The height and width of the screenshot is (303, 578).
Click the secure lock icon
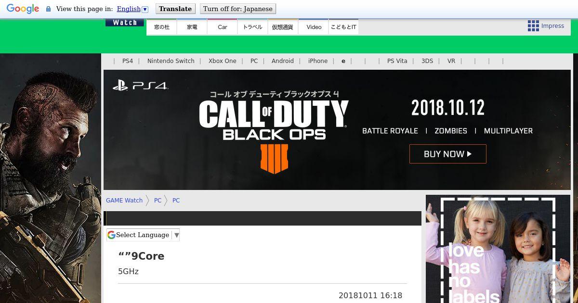[x=48, y=9]
